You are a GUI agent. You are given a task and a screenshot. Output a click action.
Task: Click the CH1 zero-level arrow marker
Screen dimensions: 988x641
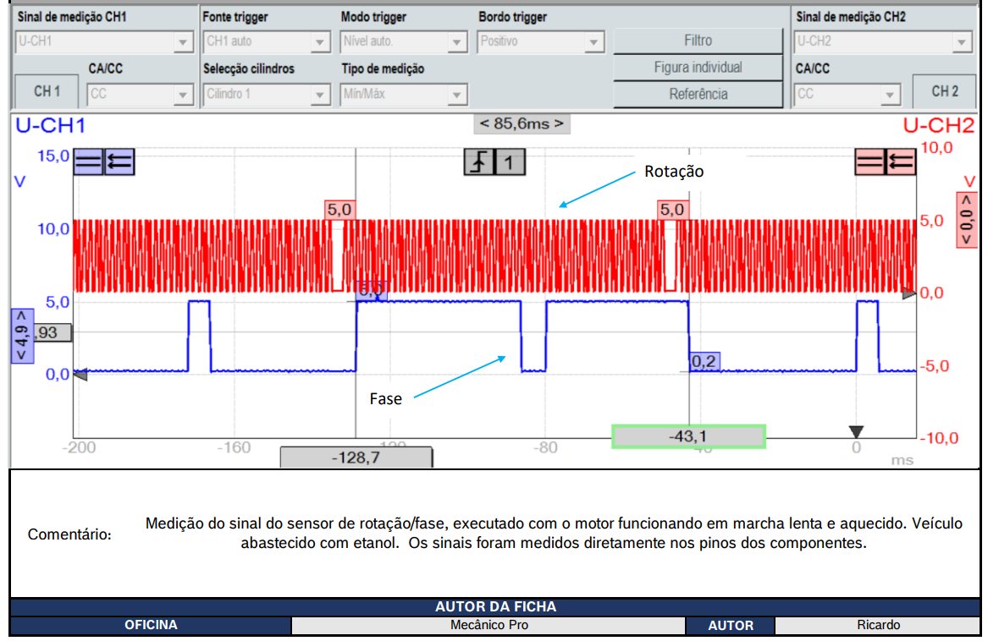pyautogui.click(x=80, y=375)
